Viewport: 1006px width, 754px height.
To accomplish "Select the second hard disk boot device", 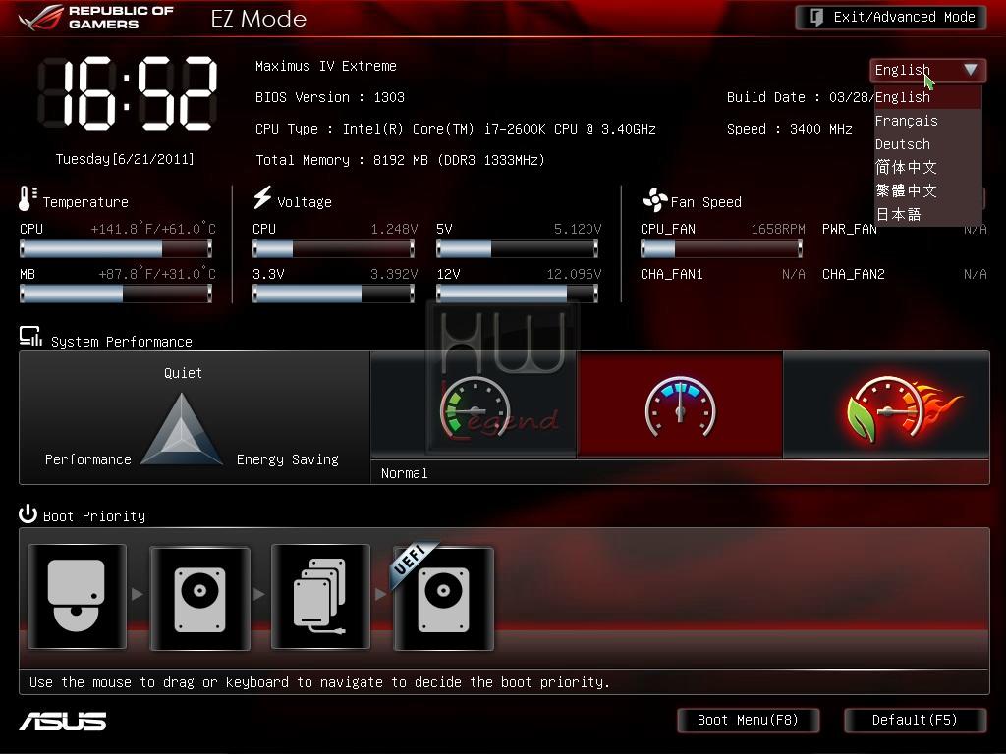I will 199,598.
